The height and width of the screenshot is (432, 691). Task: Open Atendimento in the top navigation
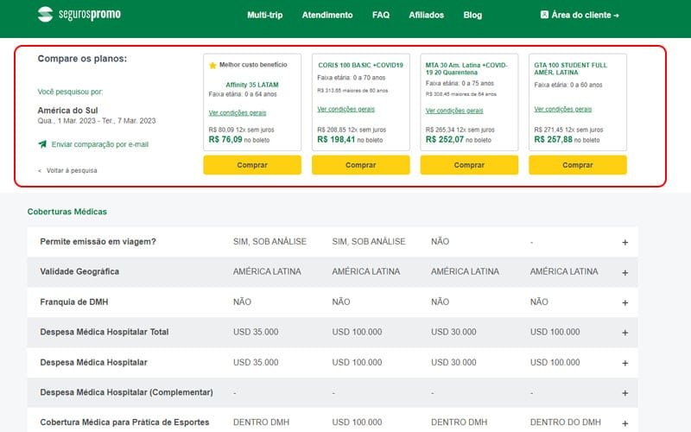click(x=327, y=15)
